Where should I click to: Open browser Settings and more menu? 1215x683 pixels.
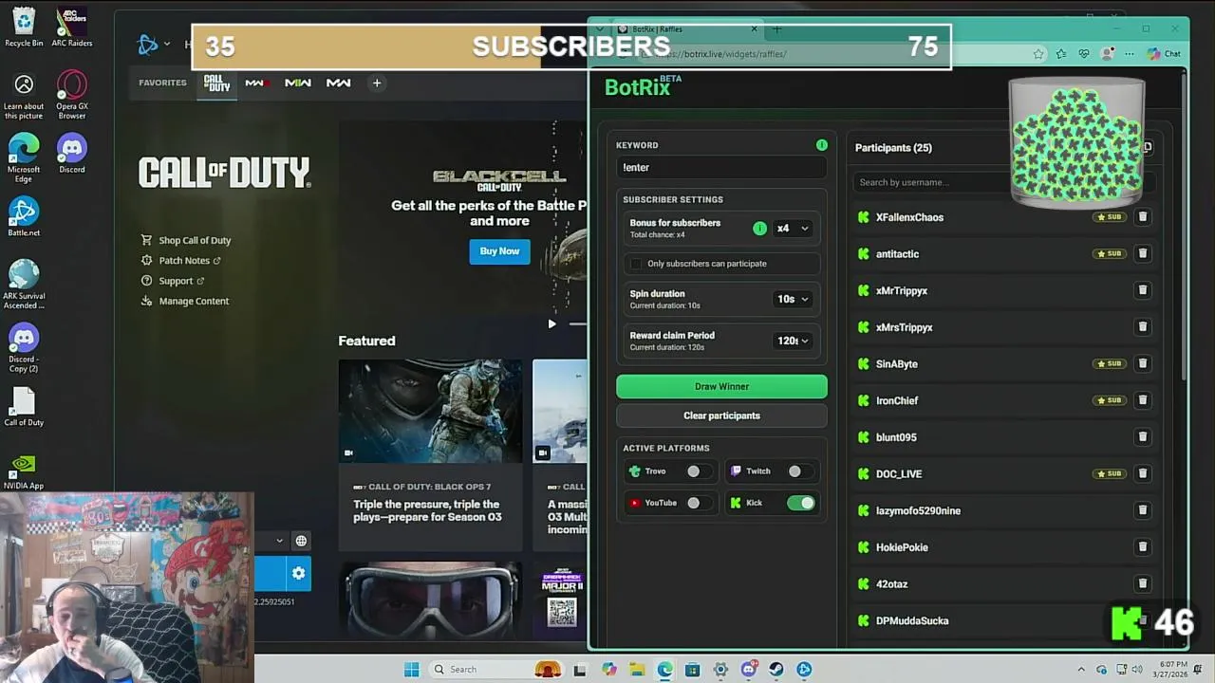(x=1129, y=54)
